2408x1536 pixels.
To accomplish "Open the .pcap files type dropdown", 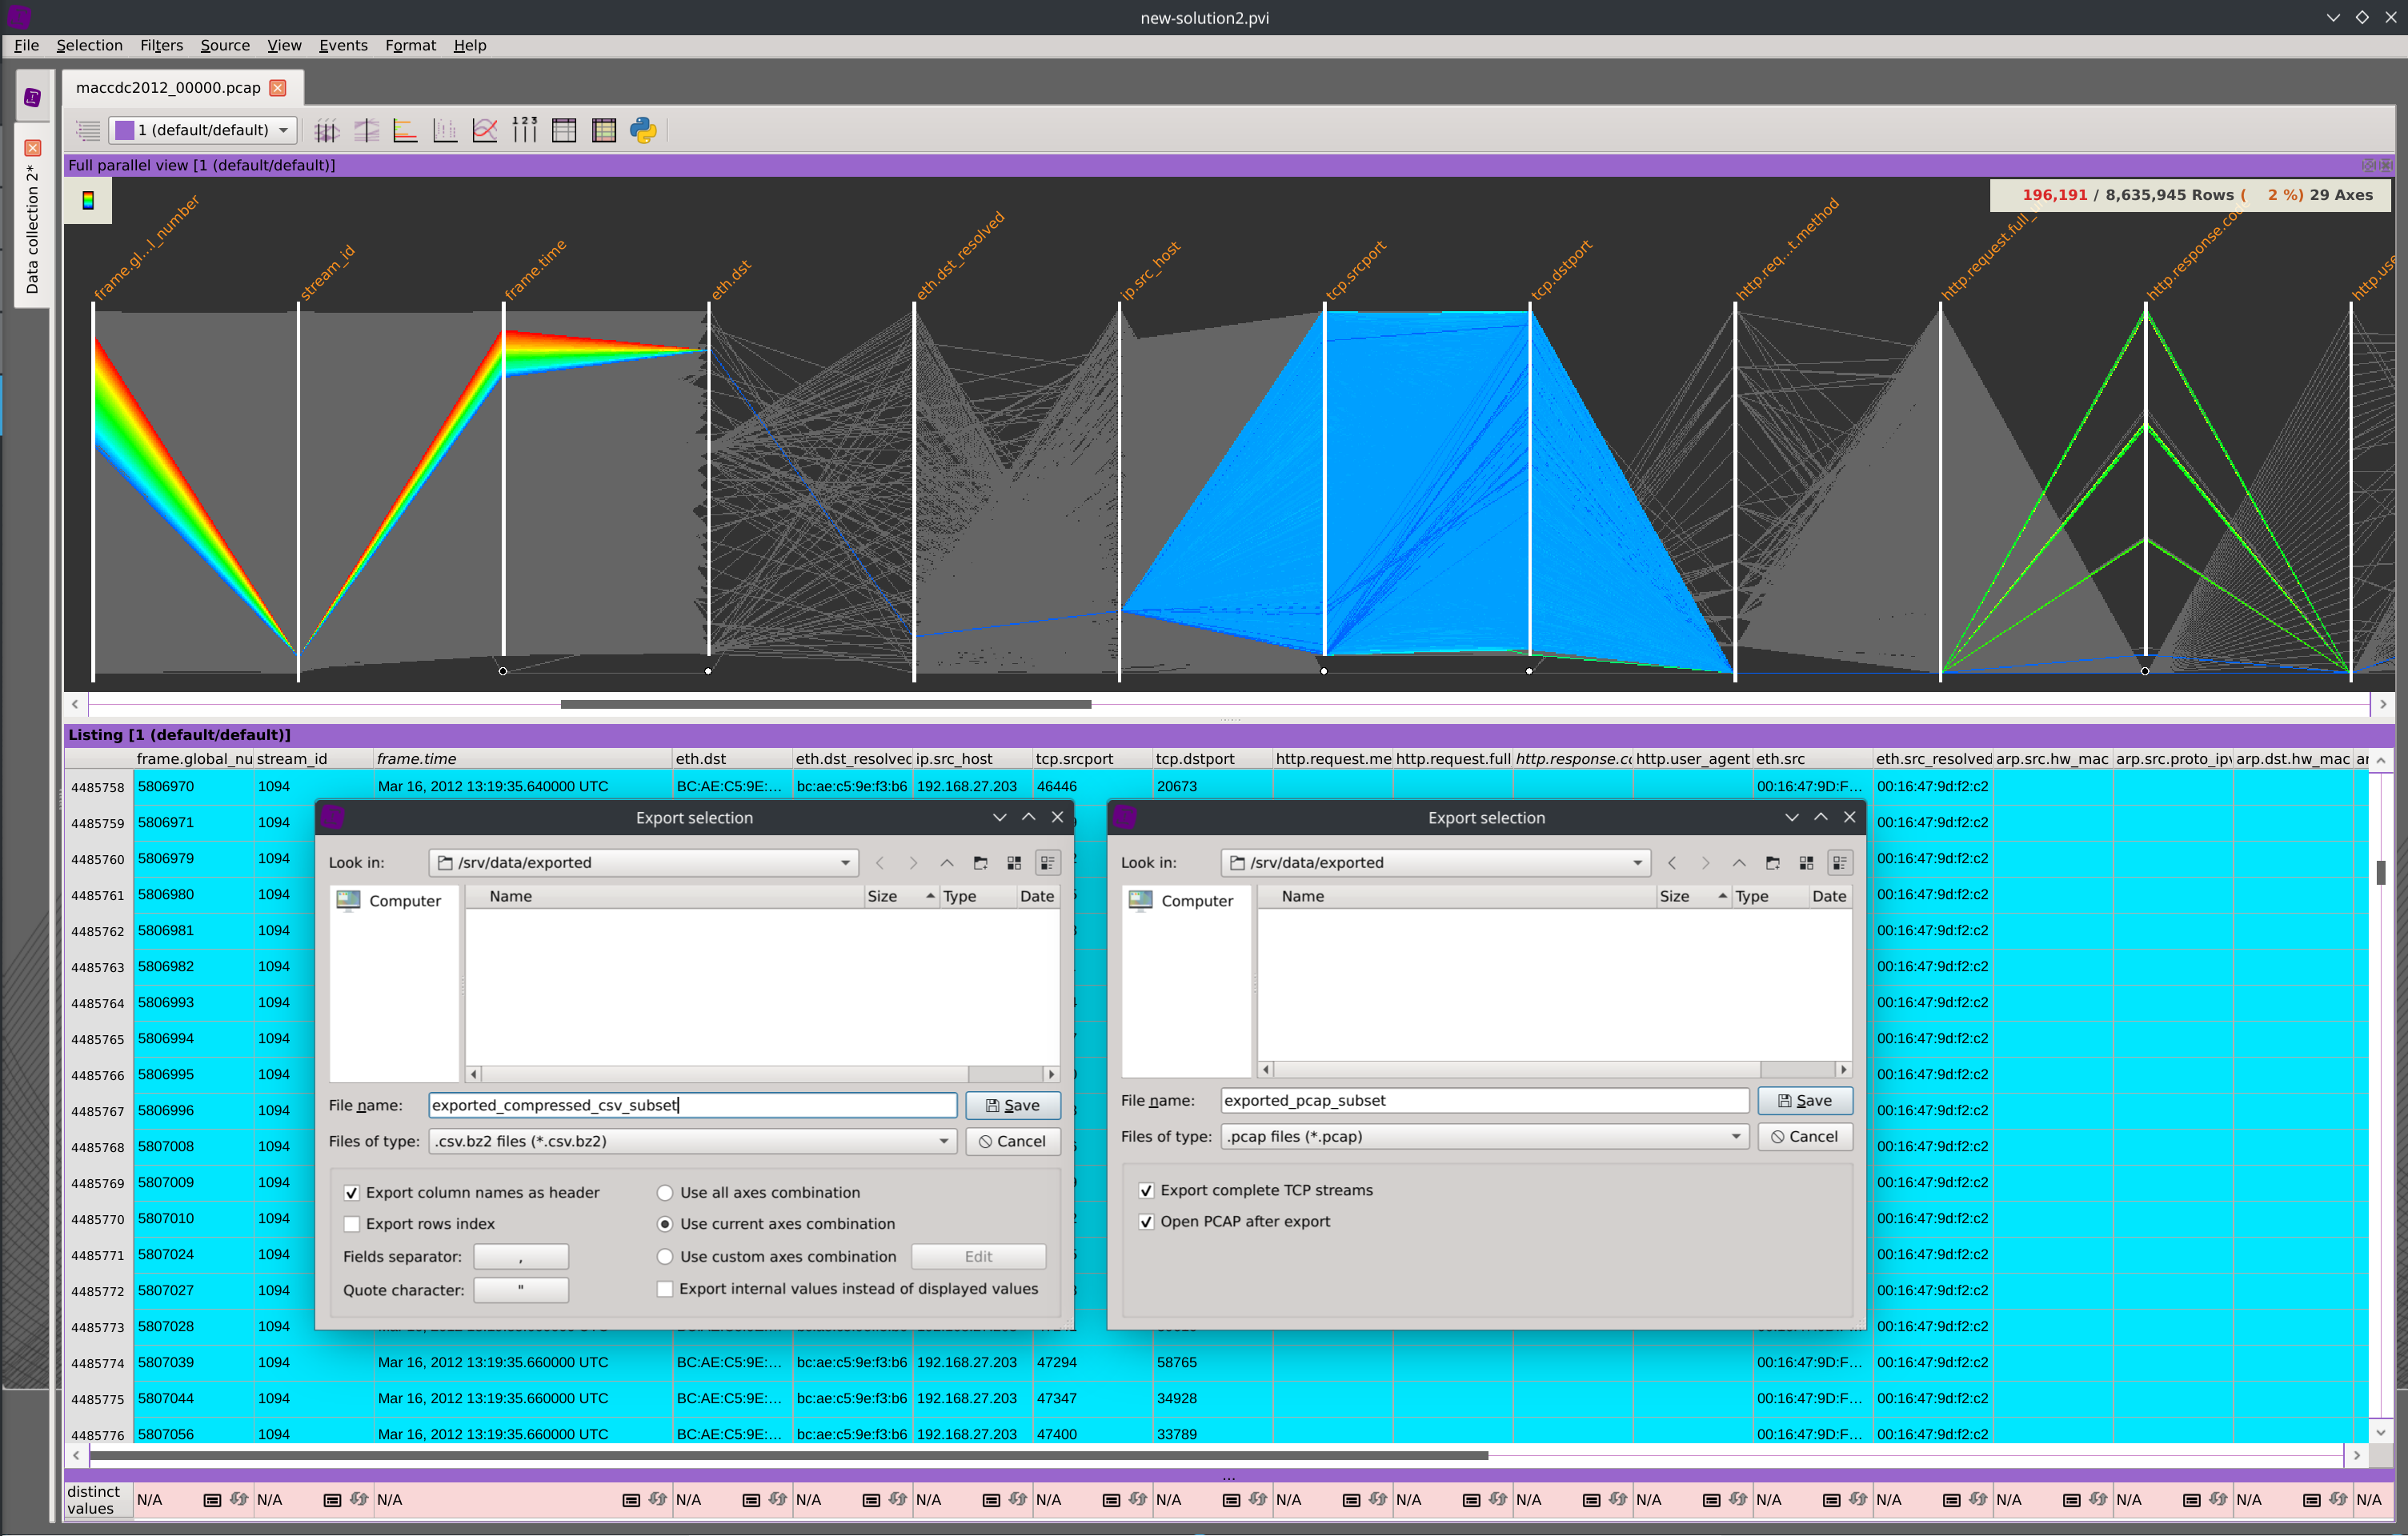I will coord(1735,1136).
